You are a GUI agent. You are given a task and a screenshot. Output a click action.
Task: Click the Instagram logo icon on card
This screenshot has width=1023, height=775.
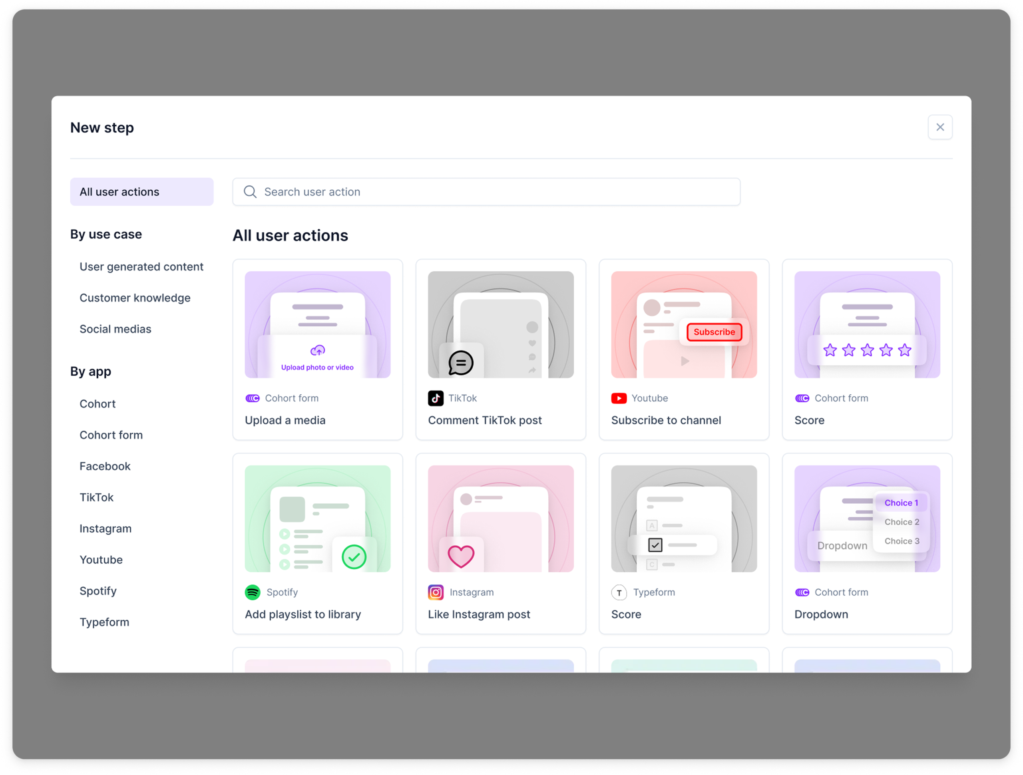435,592
